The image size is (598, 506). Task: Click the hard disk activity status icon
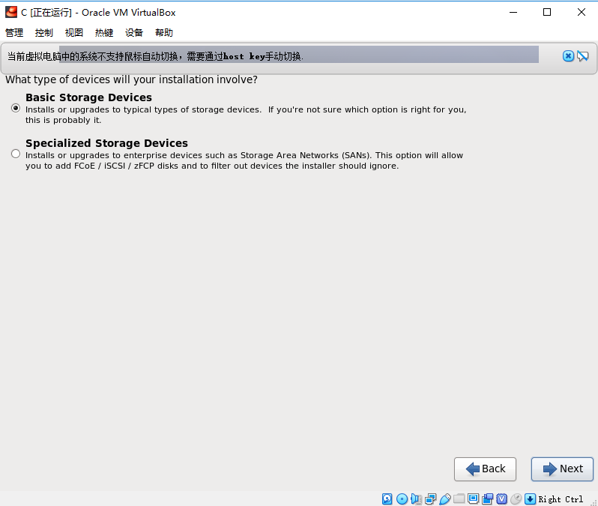pyautogui.click(x=387, y=499)
